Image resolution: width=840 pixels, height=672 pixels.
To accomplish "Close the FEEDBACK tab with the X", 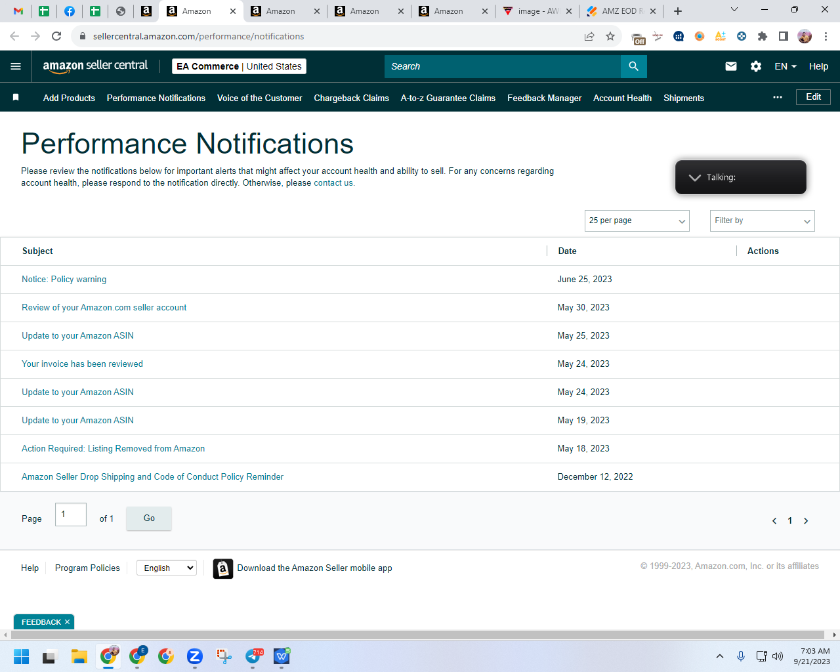I will coord(67,622).
